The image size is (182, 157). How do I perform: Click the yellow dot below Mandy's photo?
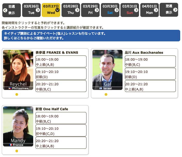[x=17, y=151]
